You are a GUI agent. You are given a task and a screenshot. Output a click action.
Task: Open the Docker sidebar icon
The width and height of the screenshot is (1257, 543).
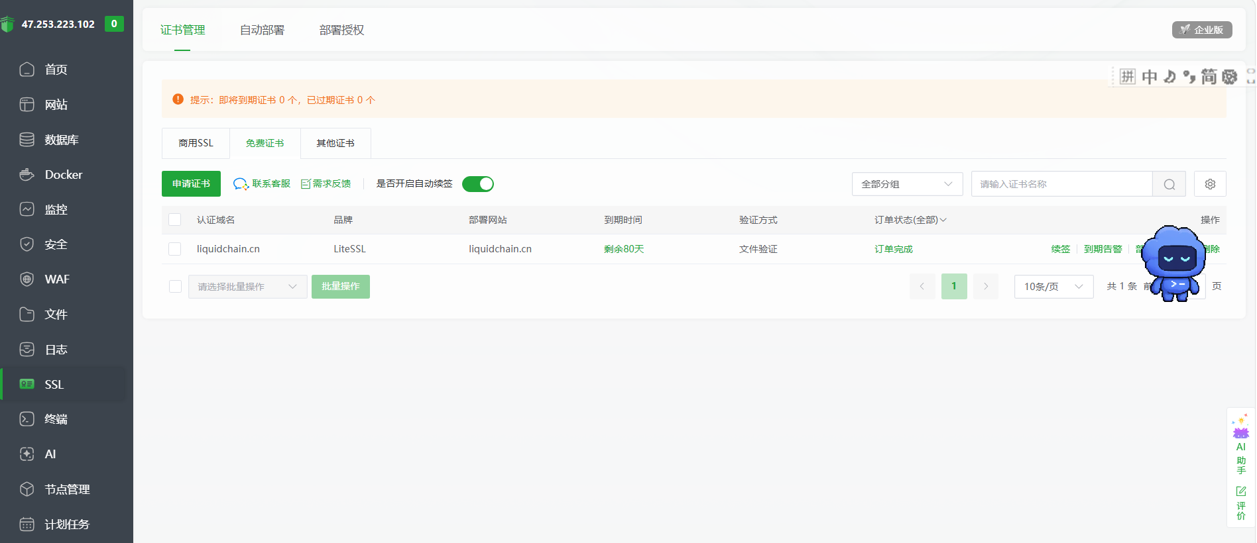[27, 175]
